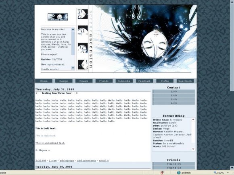Open the Friends navigation tab
234x175 pixels.
(104, 81)
